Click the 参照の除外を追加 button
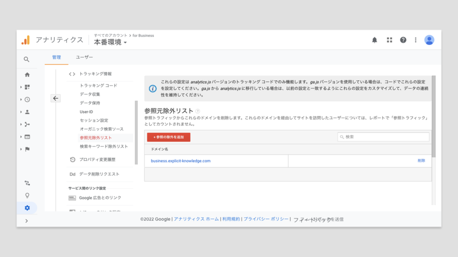Viewport: 458px width, 257px height. pos(169,137)
